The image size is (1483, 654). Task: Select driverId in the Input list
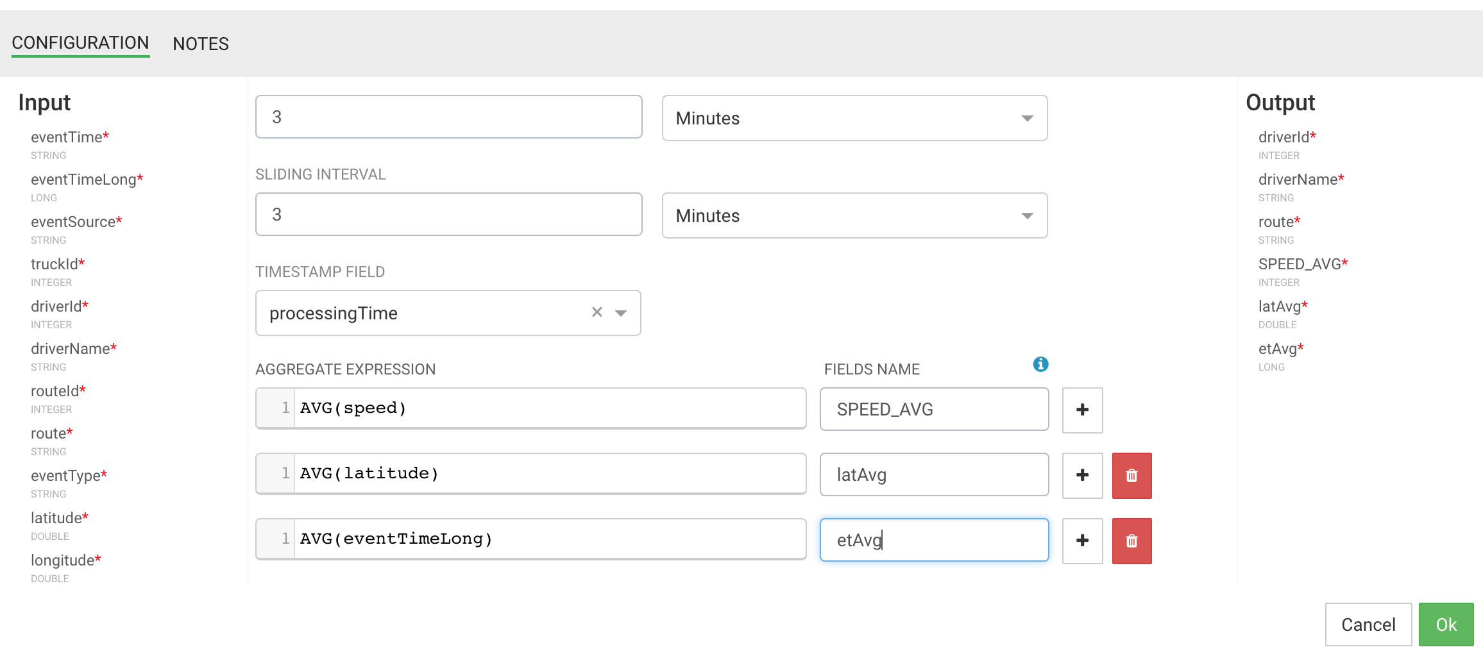tap(60, 306)
